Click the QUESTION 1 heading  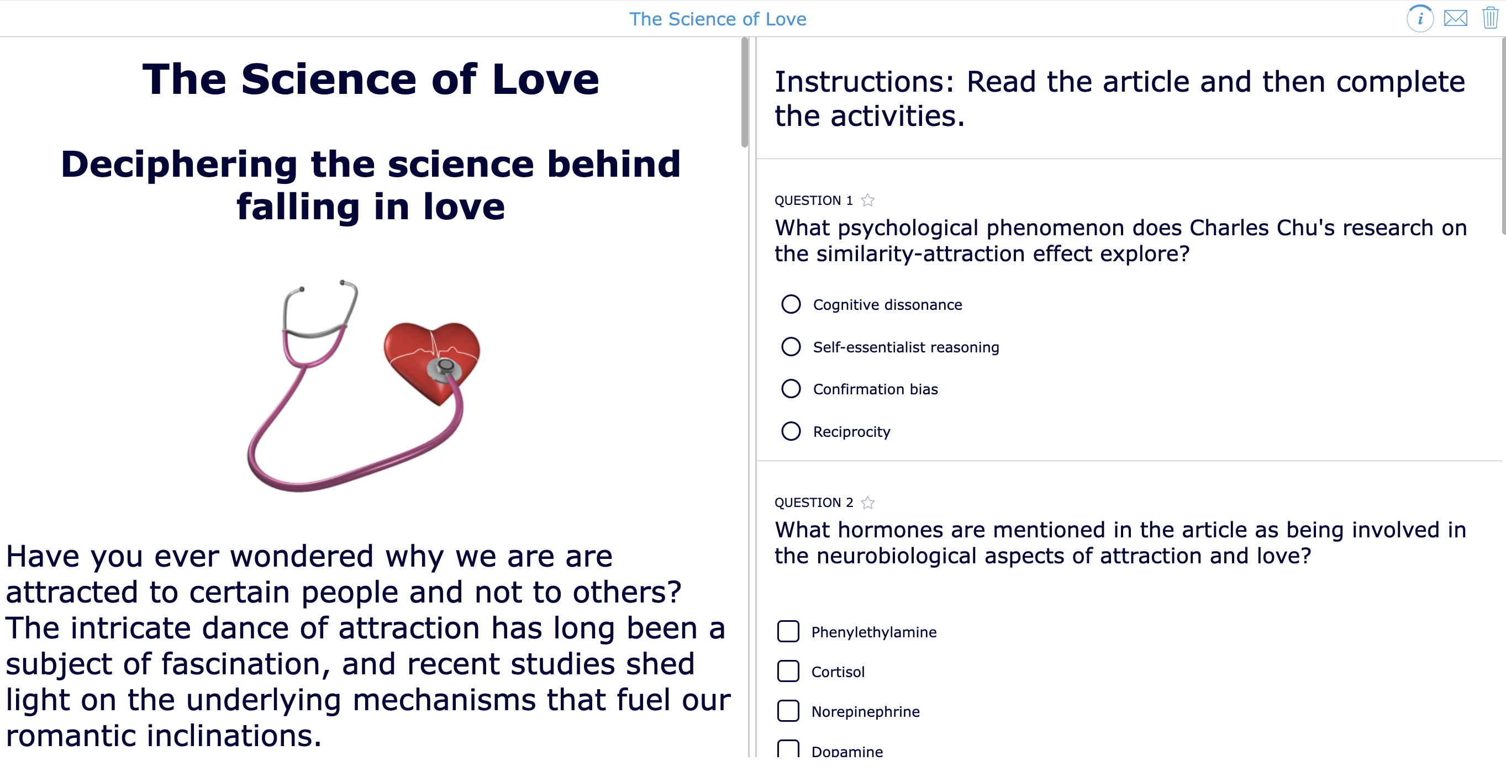pos(815,199)
